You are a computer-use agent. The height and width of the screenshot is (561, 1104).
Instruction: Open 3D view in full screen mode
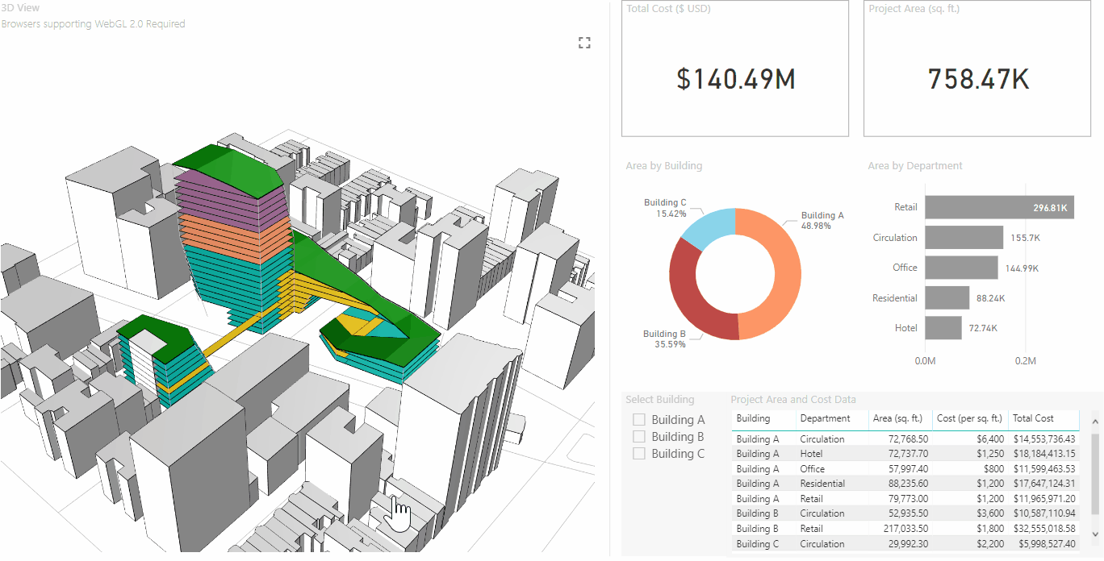(585, 43)
